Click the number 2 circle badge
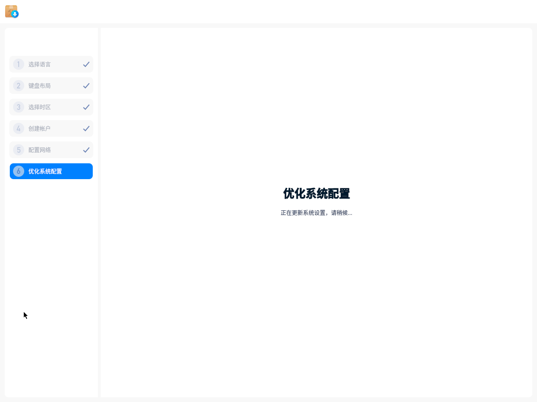The width and height of the screenshot is (537, 402). coord(19,86)
